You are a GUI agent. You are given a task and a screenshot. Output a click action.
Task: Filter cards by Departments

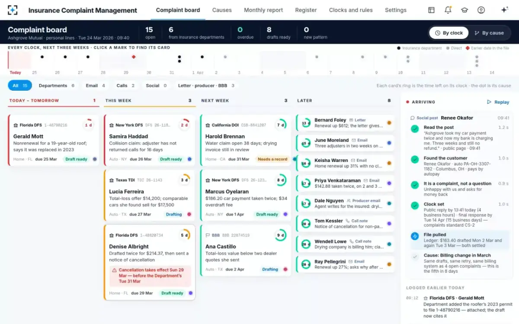coord(56,86)
